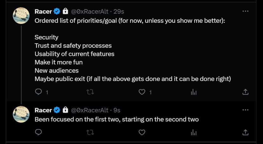
Task: Click Racer display name on first tweet
Action: point(43,11)
